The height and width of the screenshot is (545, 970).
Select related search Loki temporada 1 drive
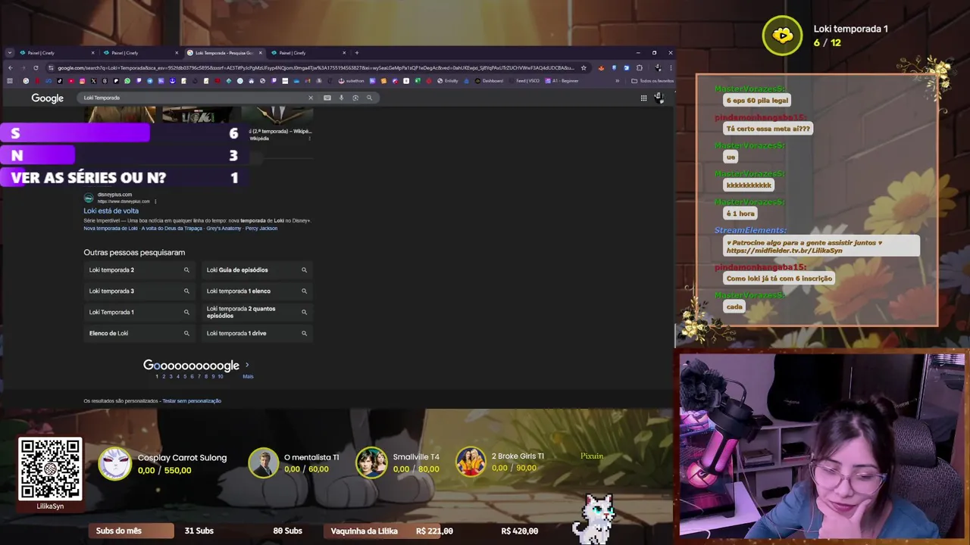pos(257,333)
